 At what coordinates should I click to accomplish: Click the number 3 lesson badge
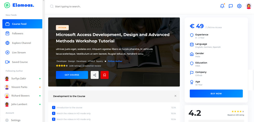pyautogui.click(x=54, y=119)
